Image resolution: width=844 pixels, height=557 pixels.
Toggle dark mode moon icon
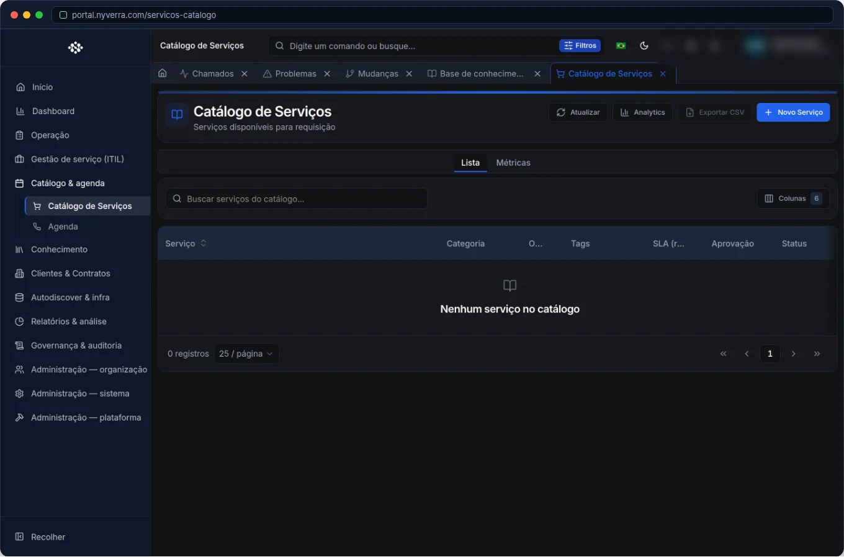(x=644, y=45)
